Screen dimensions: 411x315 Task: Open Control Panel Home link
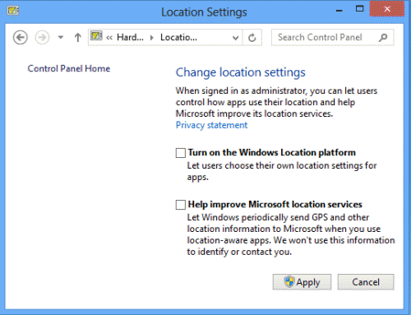pyautogui.click(x=69, y=68)
